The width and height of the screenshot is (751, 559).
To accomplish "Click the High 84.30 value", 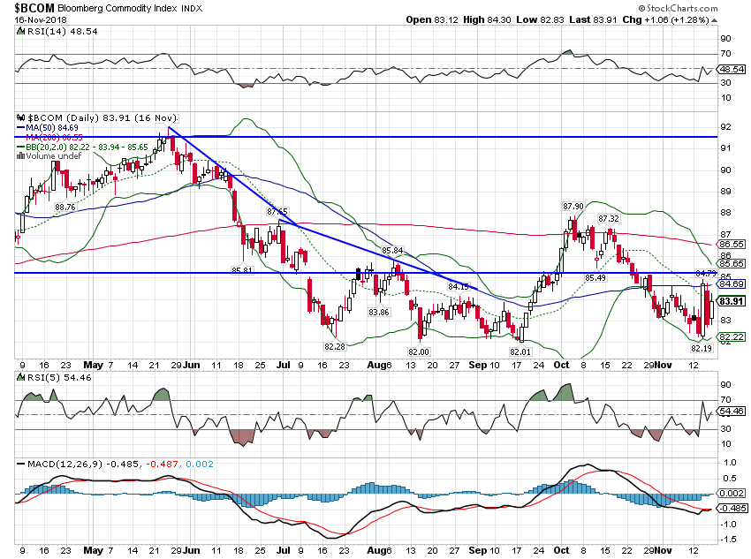I will (487, 20).
